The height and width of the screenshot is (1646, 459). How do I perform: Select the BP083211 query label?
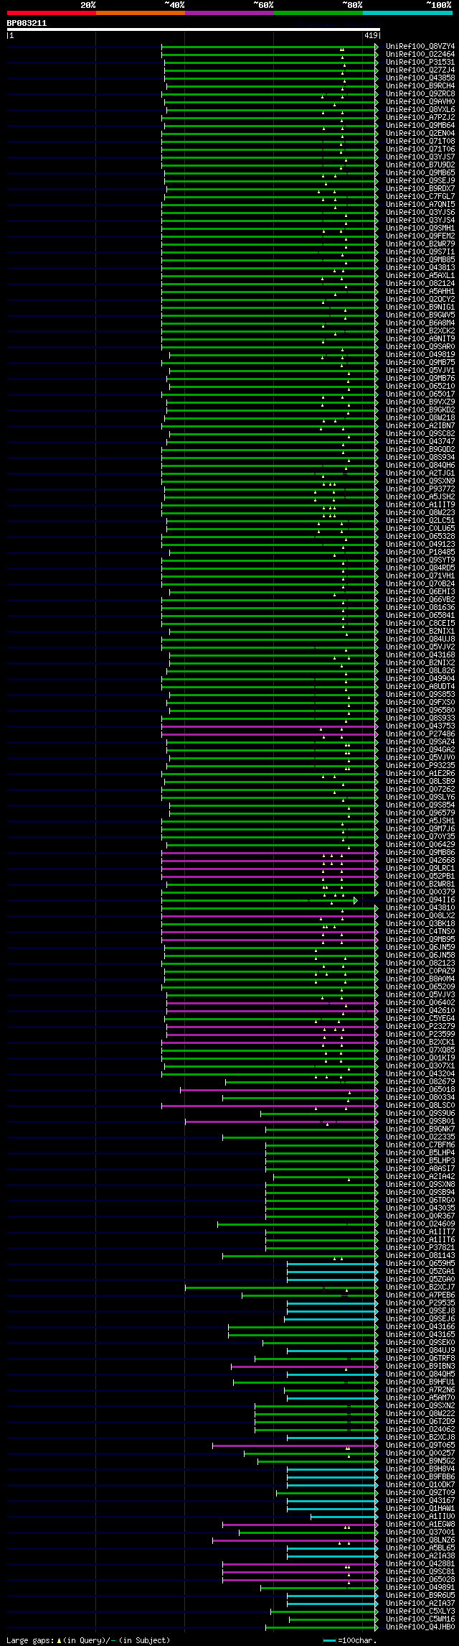click(27, 23)
